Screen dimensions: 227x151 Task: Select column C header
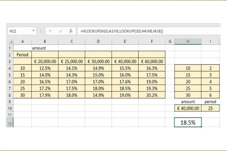pos(72,42)
